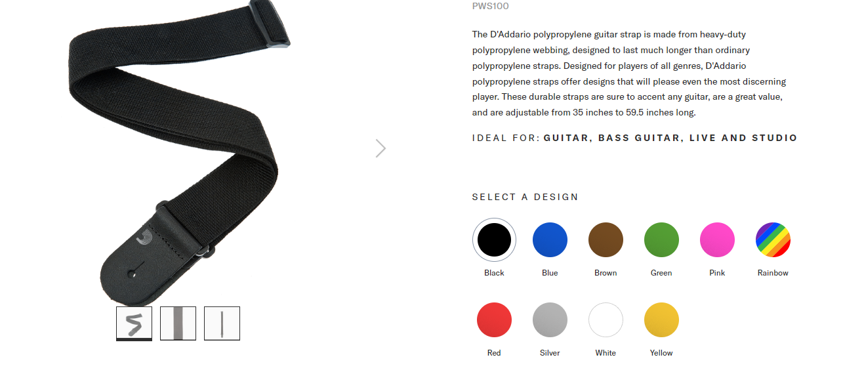
Task: Choose the Blue strap color
Action: coord(550,239)
